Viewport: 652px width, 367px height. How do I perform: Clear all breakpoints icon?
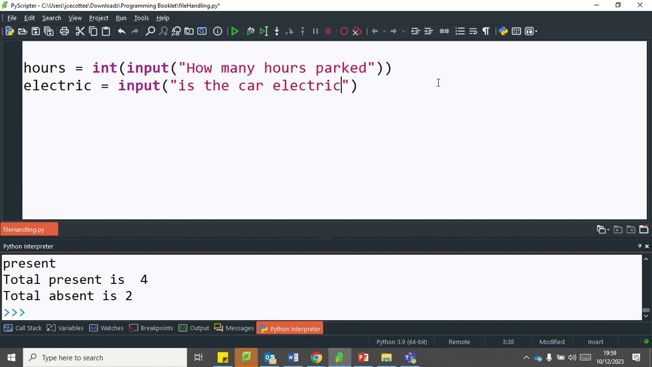click(357, 31)
